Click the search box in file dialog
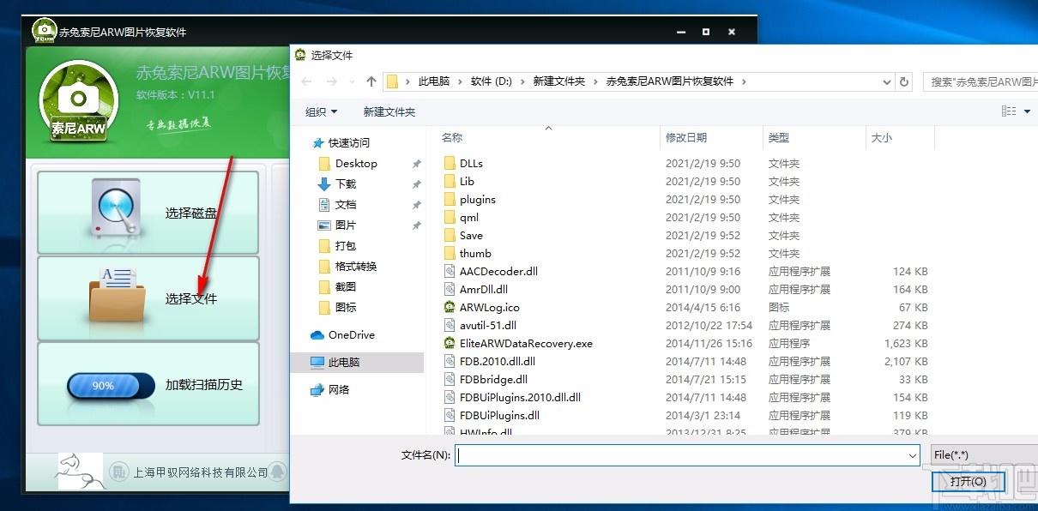Viewport: 1038px width, 511px height. point(980,81)
